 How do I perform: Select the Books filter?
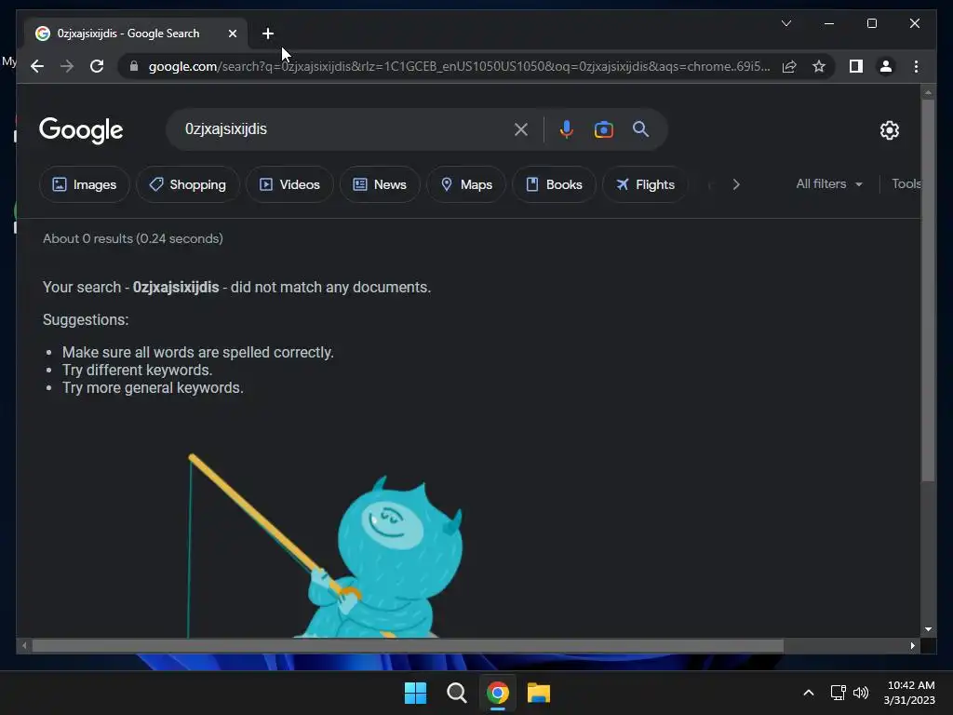click(554, 184)
